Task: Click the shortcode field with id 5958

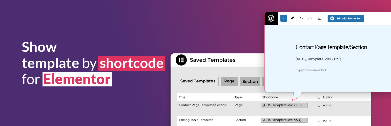Action: (284, 120)
